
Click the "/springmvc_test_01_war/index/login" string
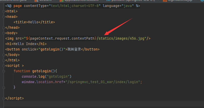(x=103, y=82)
